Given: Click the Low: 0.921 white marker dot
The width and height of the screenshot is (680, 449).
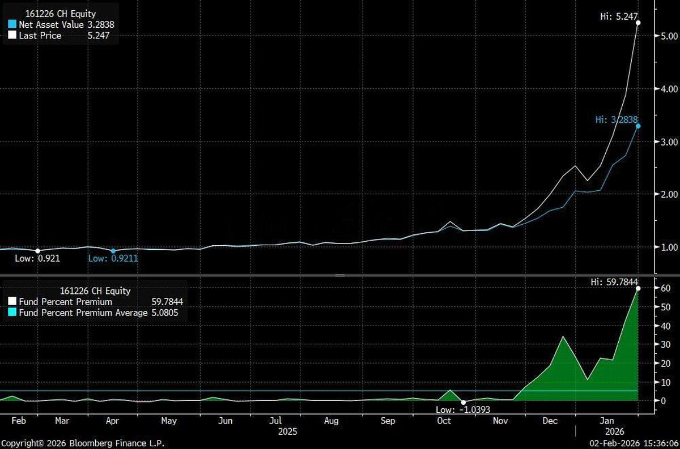Looking at the screenshot, I should pos(37,251).
